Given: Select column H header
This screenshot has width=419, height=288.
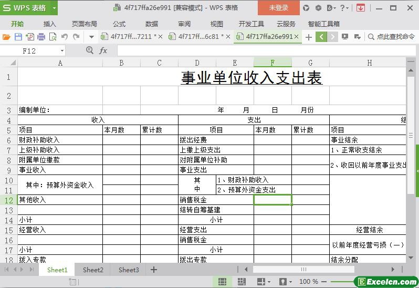Looking at the screenshot, I should pos(369,63).
